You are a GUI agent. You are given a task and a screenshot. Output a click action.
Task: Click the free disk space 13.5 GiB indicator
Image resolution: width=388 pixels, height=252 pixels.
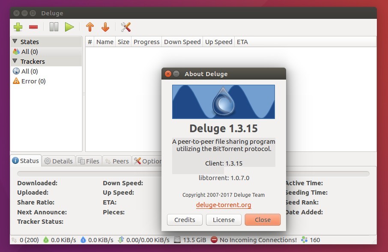[190, 240]
